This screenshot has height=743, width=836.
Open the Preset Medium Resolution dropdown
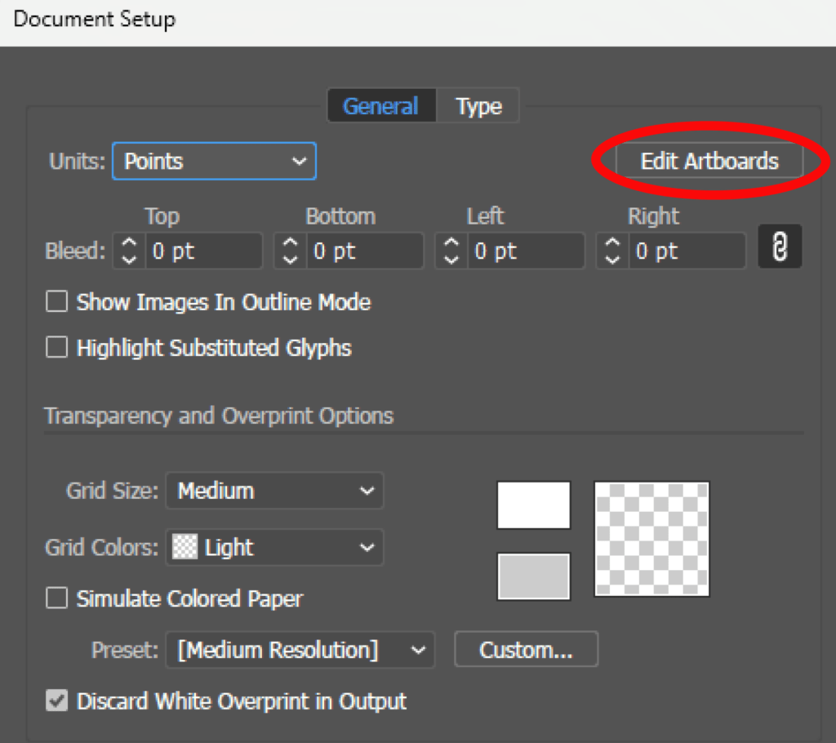tap(300, 650)
